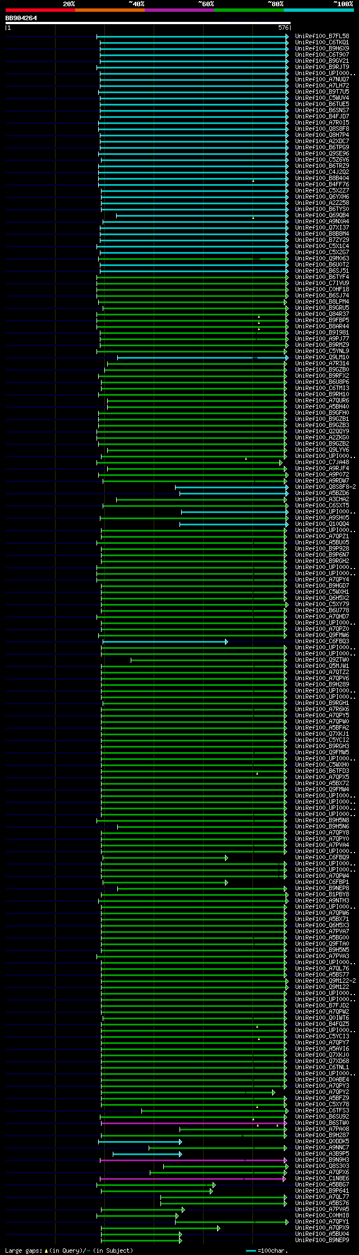Click the cyan ~100% identity legend segment
Image resolution: width=359 pixels, height=1255 pixels.
point(319,10)
